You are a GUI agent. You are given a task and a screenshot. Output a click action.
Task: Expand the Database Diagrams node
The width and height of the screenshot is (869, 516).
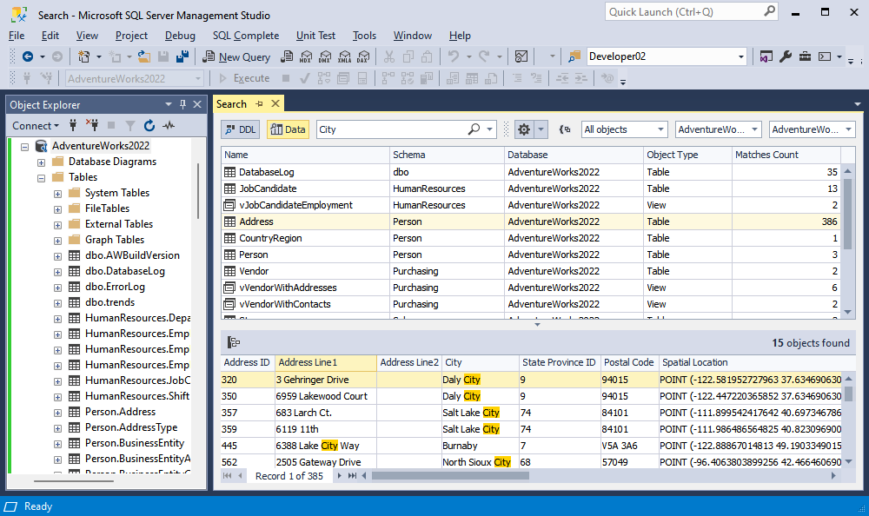[41, 162]
